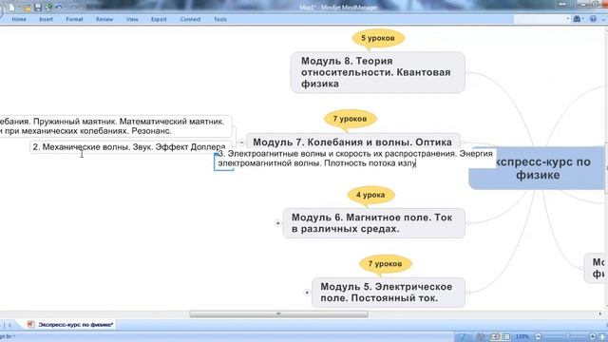Click the 133% zoom level text
This screenshot has height=342, width=608.
[x=522, y=336]
